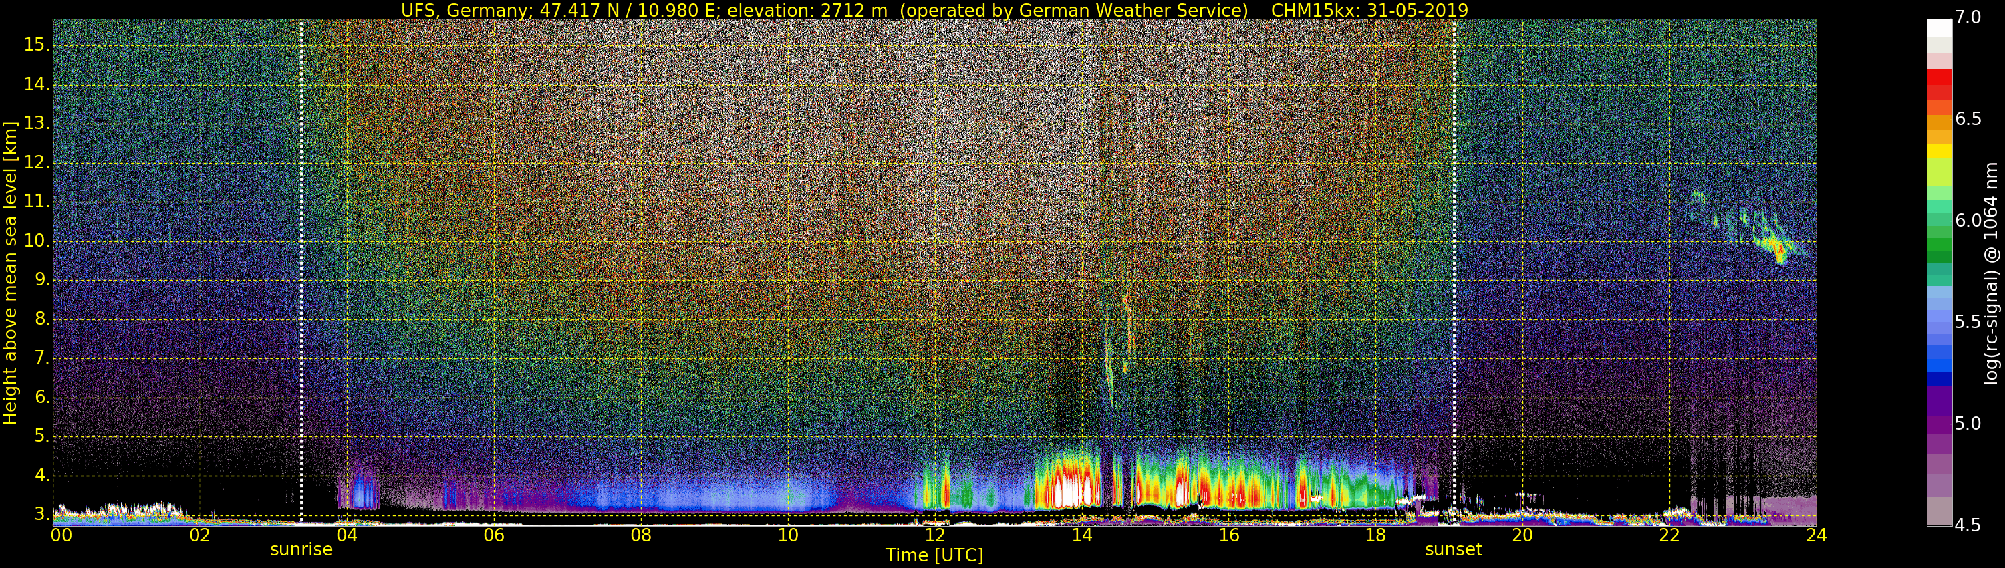2005x568 pixels.
Task: Select the 12 tick on time axis
Action: pos(935,535)
